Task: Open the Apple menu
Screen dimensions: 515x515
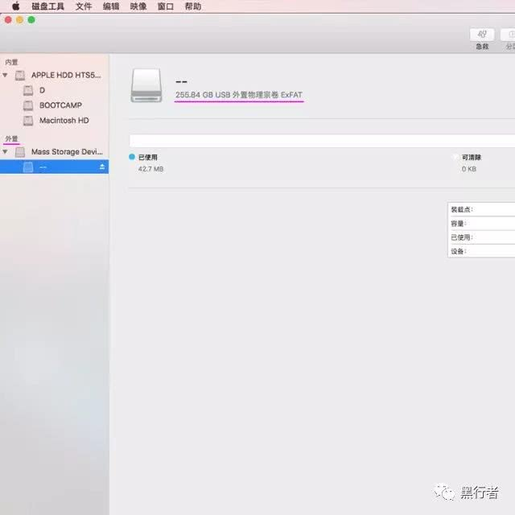Action: pos(15,6)
